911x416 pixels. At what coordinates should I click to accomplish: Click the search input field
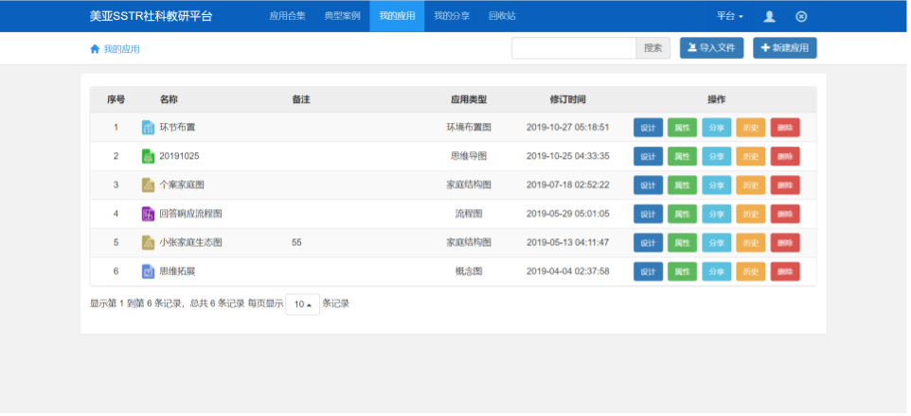574,48
